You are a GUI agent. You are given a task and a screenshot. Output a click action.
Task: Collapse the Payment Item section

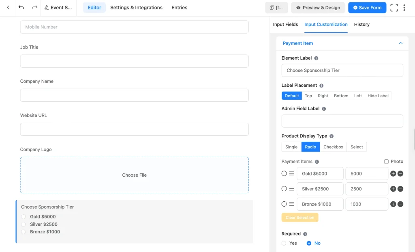[x=400, y=43]
